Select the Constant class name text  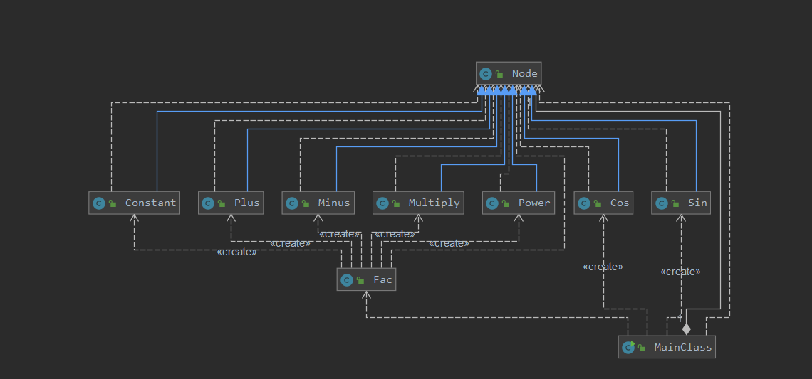click(151, 203)
